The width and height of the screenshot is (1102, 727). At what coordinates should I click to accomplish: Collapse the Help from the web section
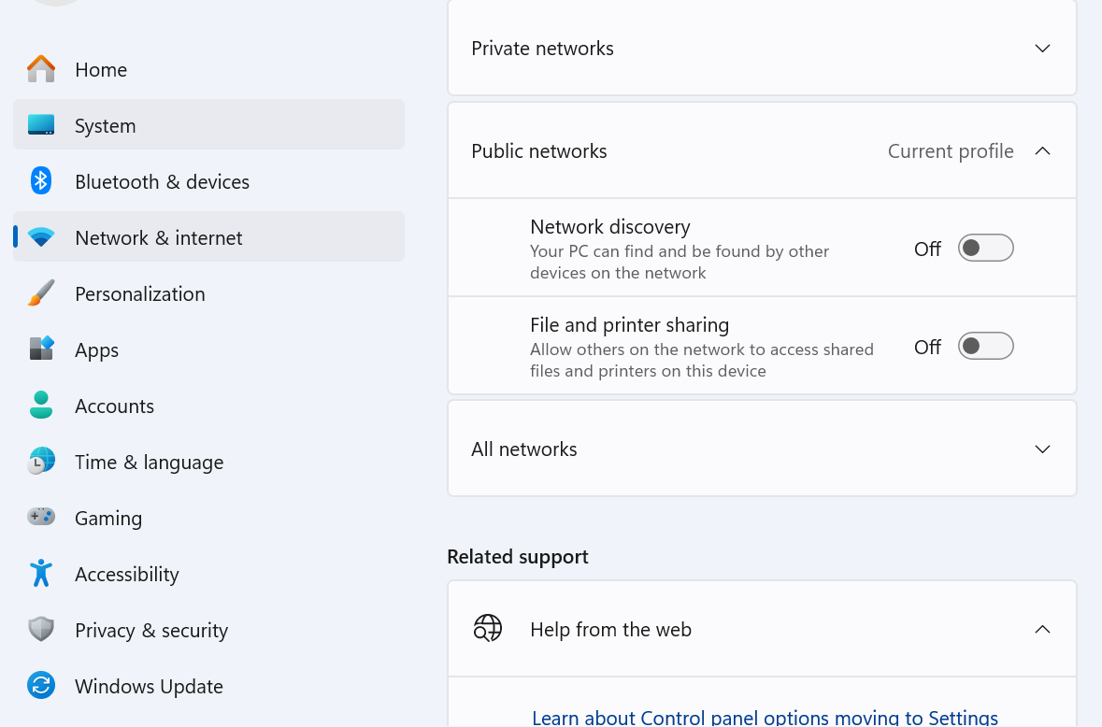click(1042, 630)
